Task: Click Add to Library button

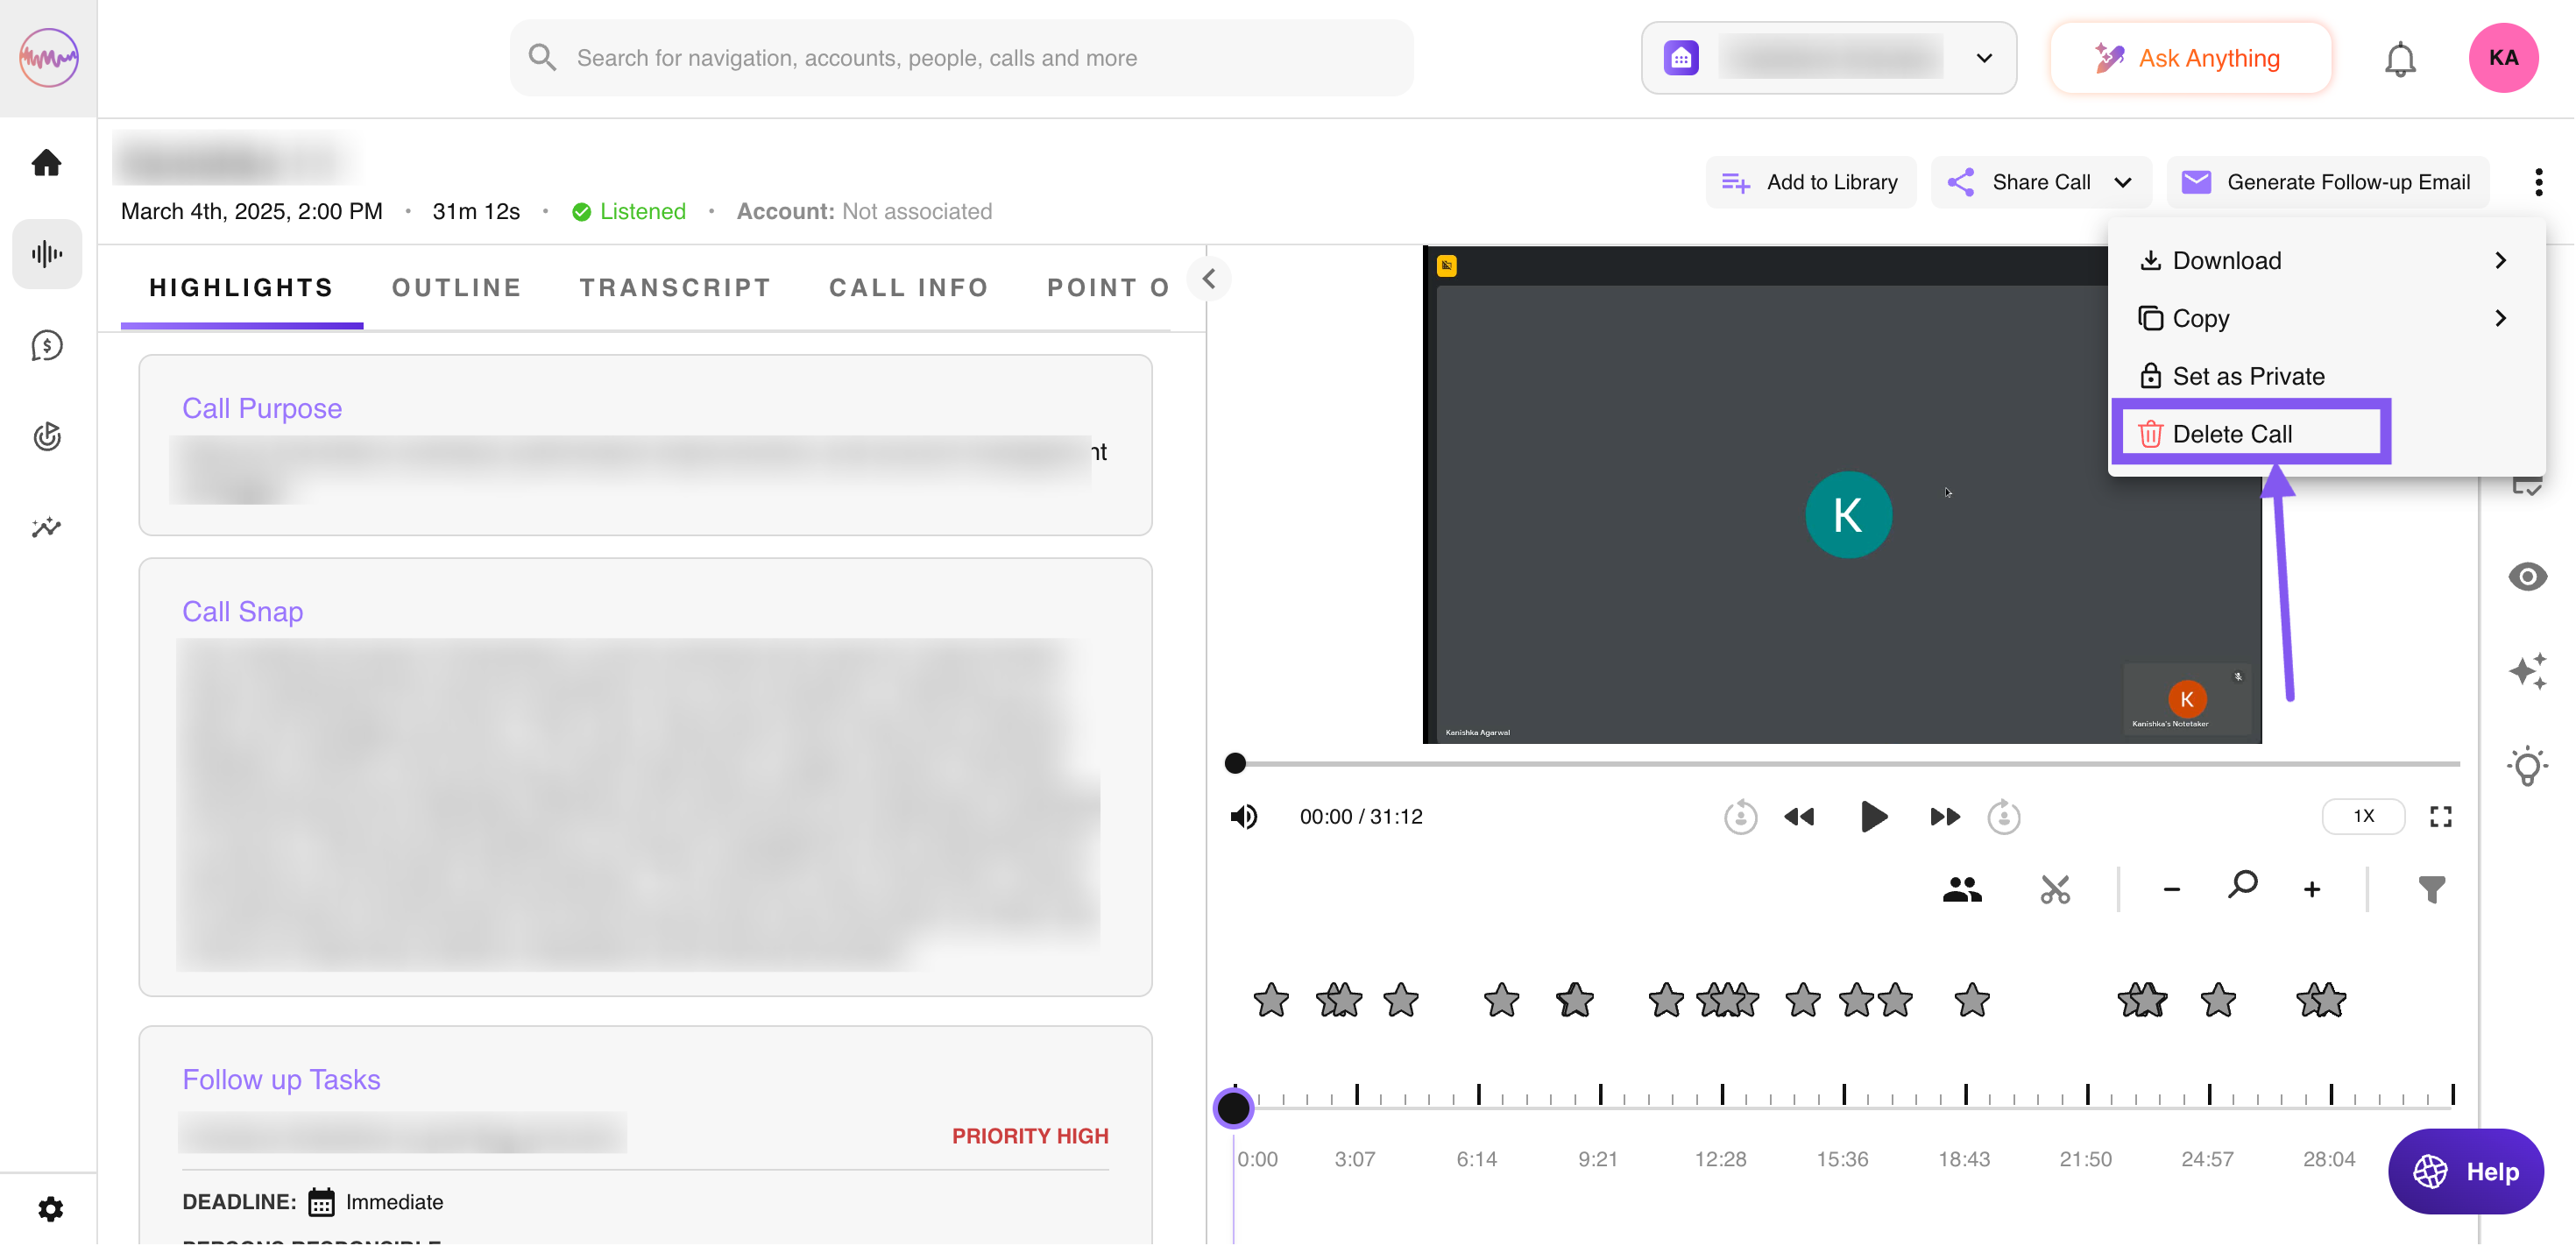Action: (x=1810, y=182)
